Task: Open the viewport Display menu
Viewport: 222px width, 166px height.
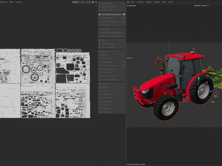Action: (148, 2)
